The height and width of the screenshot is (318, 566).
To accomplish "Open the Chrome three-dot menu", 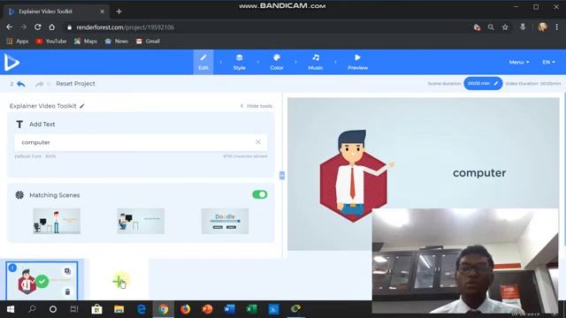I will point(556,27).
